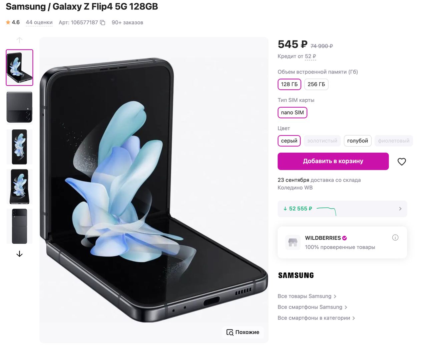Select the 256 ГБ memory option
Image resolution: width=427 pixels, height=348 pixels.
(x=316, y=84)
